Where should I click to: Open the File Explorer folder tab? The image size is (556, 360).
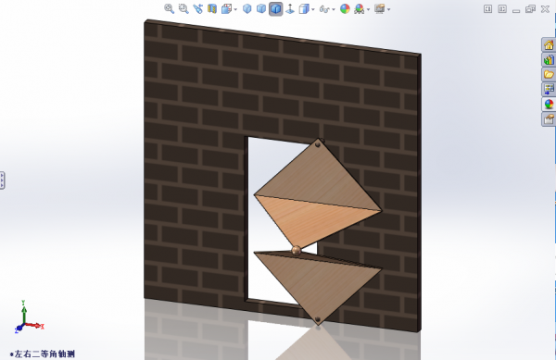pos(549,75)
